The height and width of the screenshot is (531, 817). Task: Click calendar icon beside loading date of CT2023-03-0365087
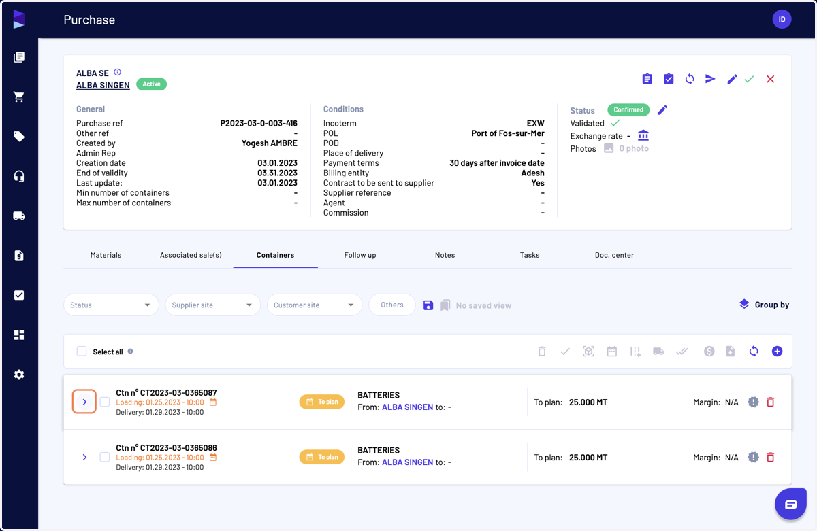click(213, 402)
